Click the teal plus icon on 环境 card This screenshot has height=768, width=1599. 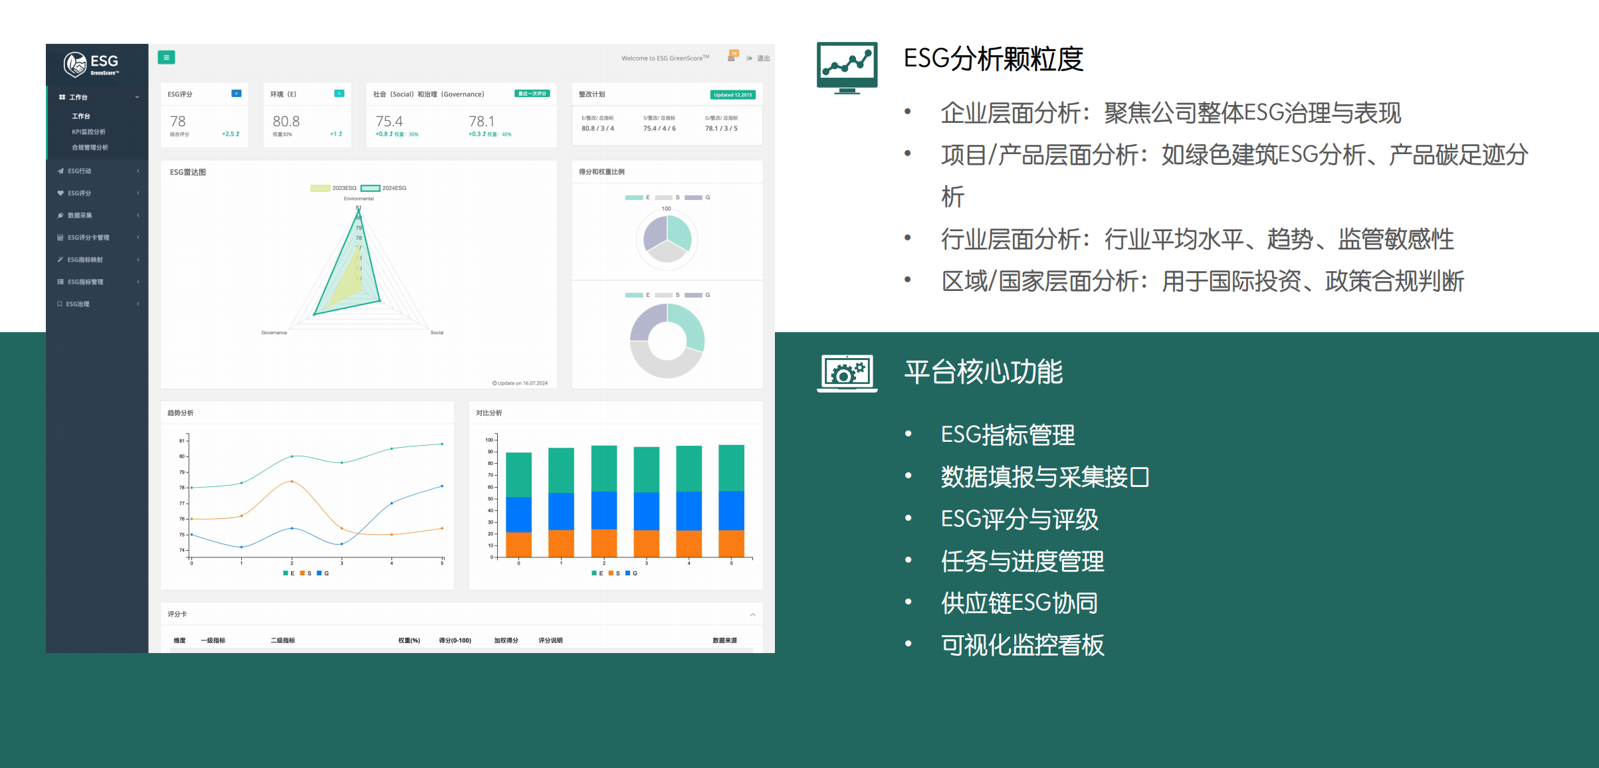pos(339,94)
